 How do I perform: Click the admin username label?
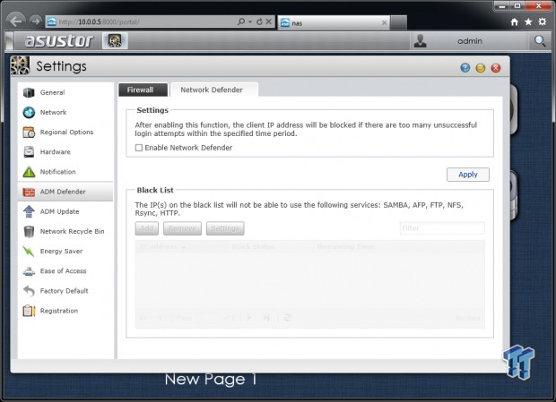[x=470, y=41]
